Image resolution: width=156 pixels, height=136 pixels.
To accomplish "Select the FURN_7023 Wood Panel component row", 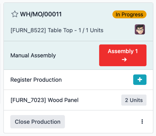I will [78, 100].
